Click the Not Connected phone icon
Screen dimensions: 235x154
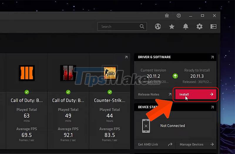(146, 126)
